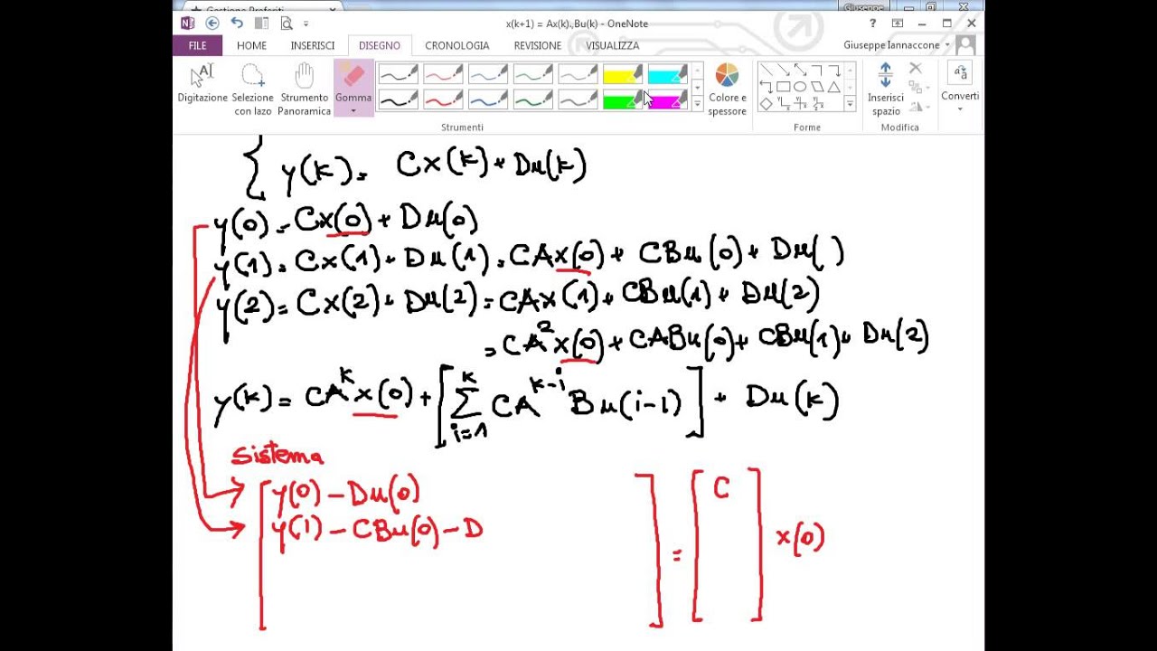The width and height of the screenshot is (1157, 651).
Task: Select the thick green pen
Action: [533, 99]
